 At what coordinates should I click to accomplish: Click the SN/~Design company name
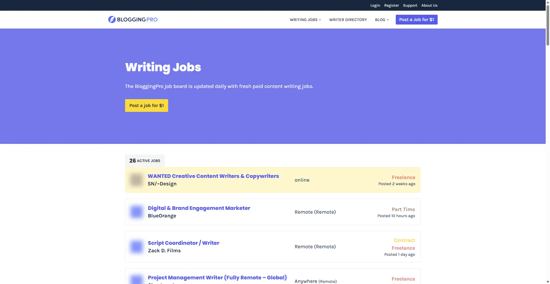point(162,184)
